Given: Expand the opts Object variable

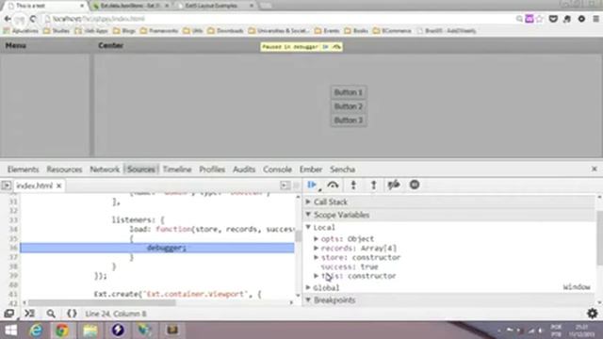Looking at the screenshot, I should point(317,238).
